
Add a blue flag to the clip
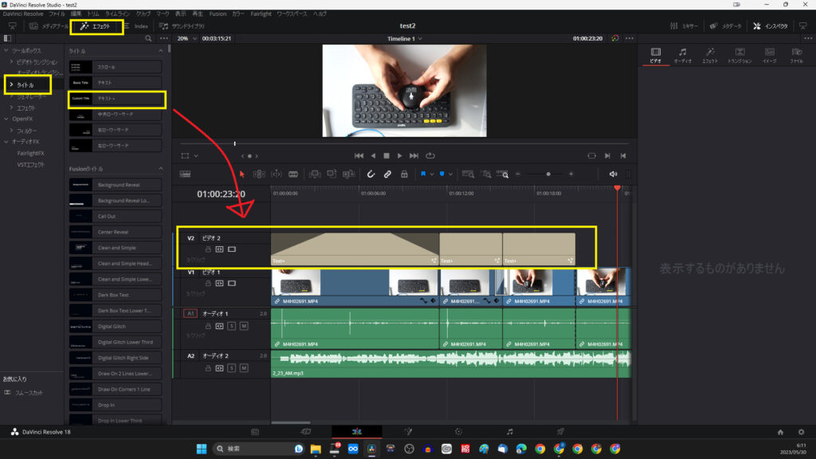423,175
